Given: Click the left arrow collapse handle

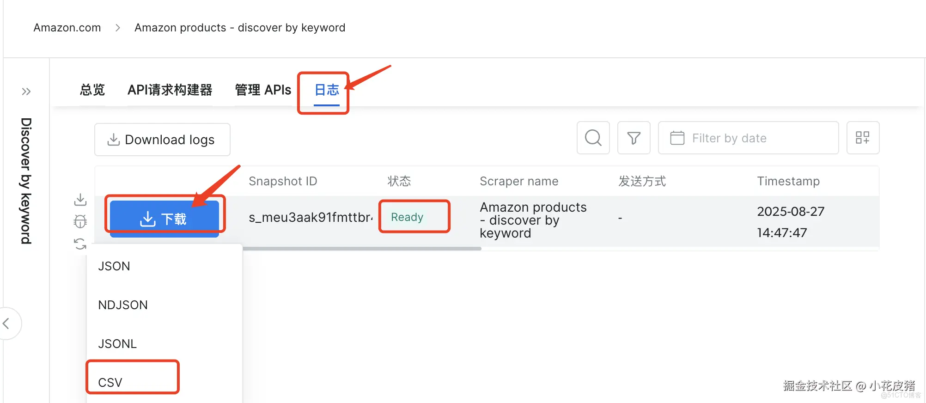Looking at the screenshot, I should (6, 324).
